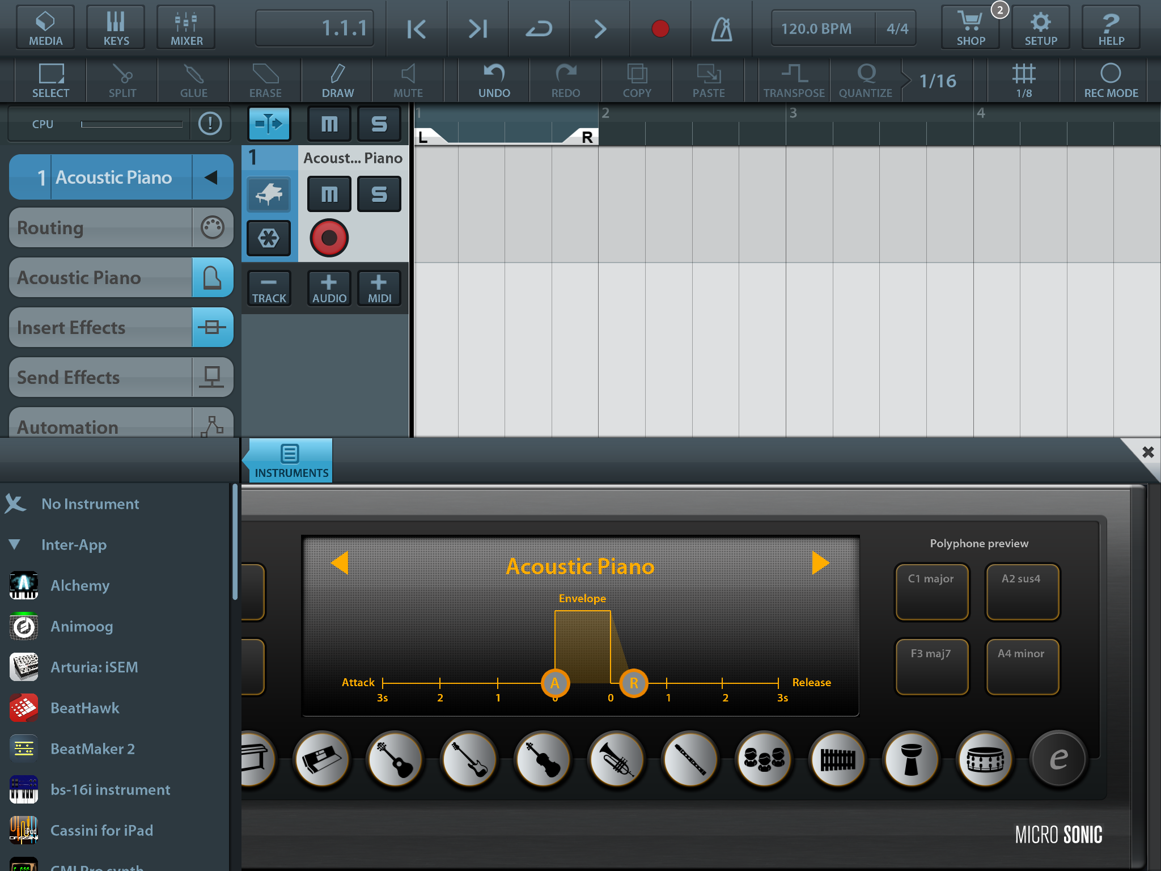The image size is (1161, 871).
Task: Expand the Send Effects section
Action: [121, 377]
